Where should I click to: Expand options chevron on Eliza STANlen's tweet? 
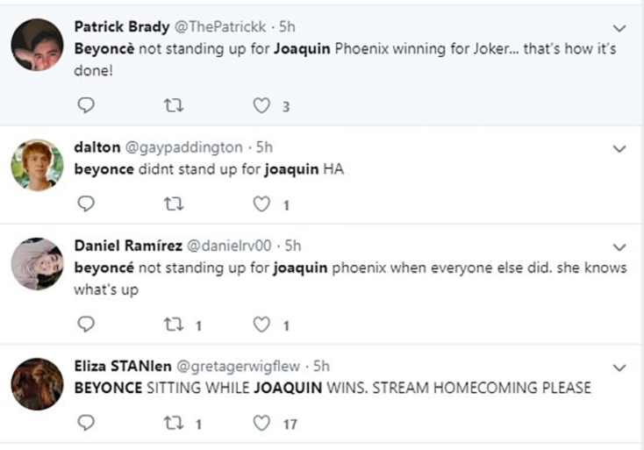coord(619,367)
